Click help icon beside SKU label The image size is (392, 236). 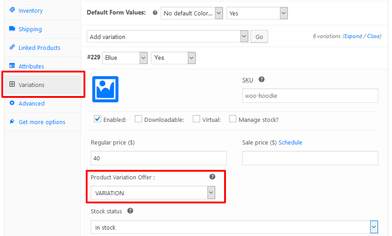261,79
